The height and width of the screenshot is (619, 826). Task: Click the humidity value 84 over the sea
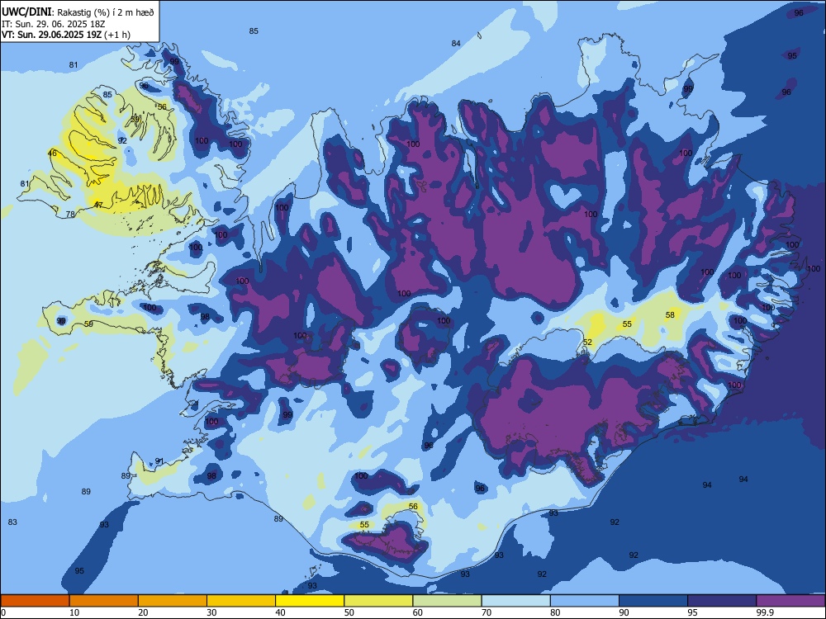(456, 43)
